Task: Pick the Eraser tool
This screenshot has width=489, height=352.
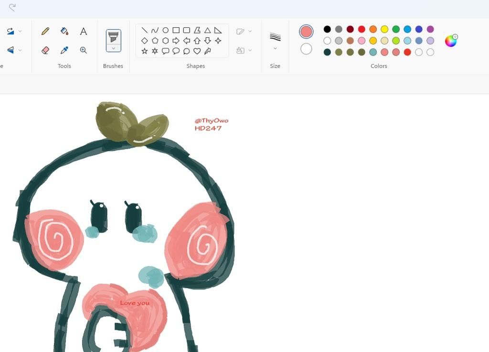Action: pyautogui.click(x=45, y=50)
